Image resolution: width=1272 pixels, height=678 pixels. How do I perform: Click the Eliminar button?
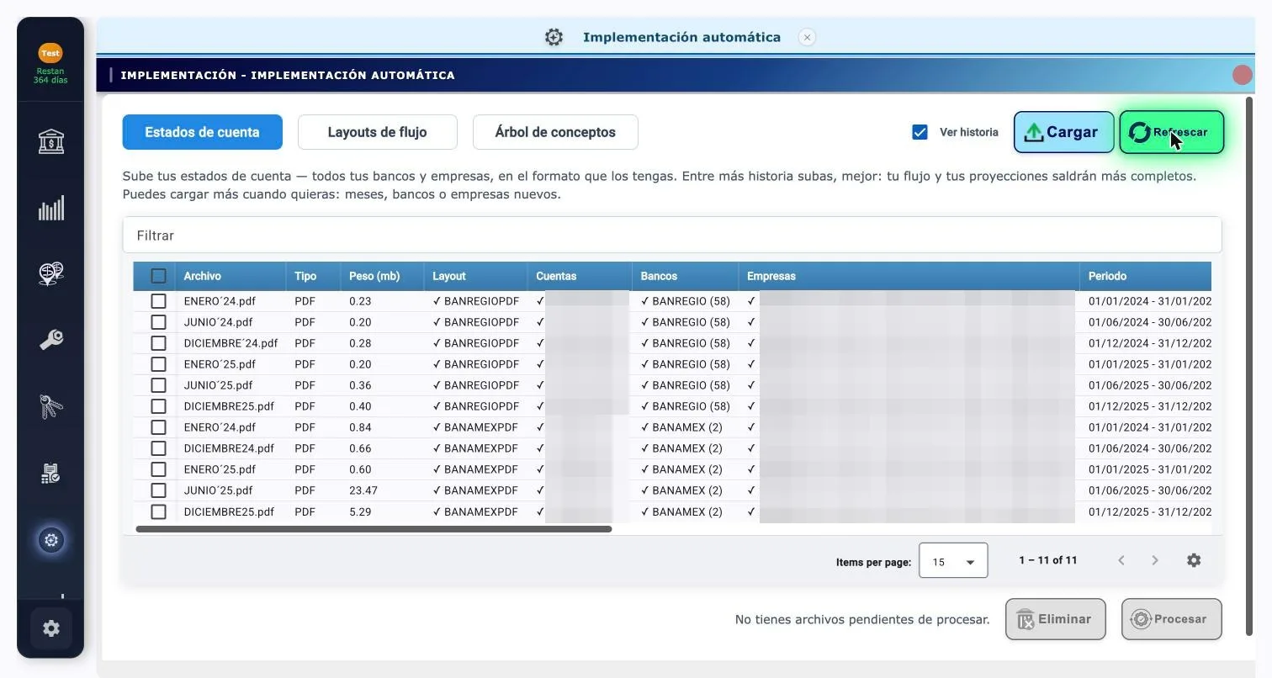(x=1055, y=619)
